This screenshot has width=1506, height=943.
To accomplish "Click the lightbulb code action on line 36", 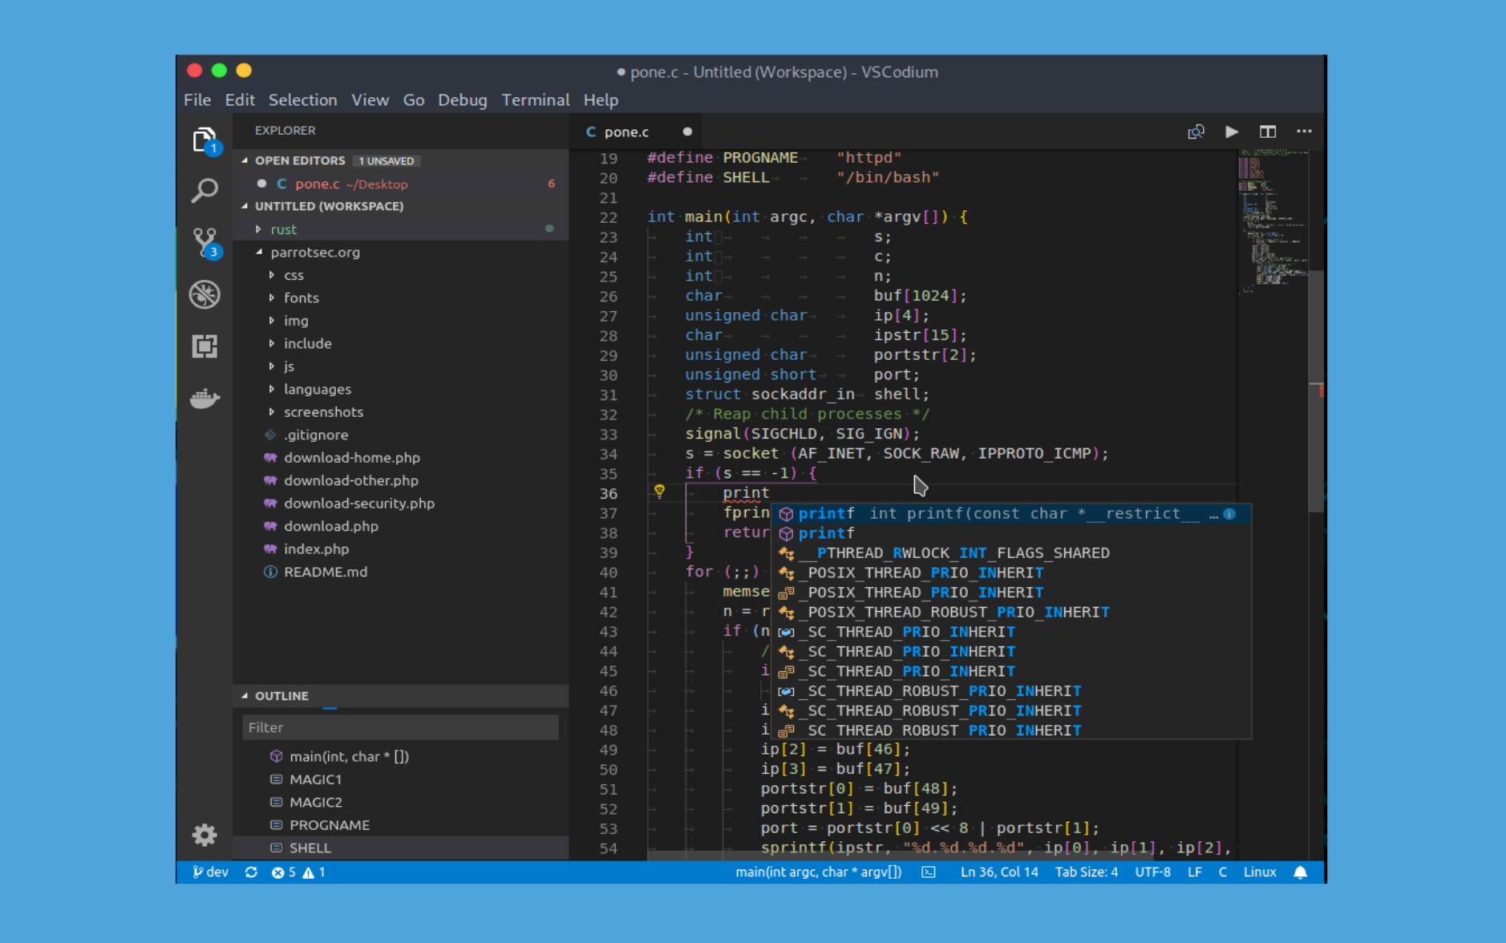I will pos(659,492).
